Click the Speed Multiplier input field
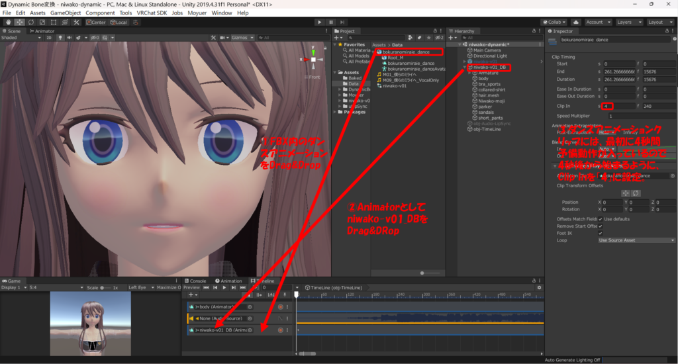The width and height of the screenshot is (678, 364). (636, 116)
